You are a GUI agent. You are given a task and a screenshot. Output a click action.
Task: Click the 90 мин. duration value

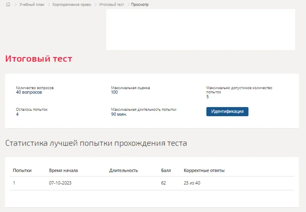[119, 114]
